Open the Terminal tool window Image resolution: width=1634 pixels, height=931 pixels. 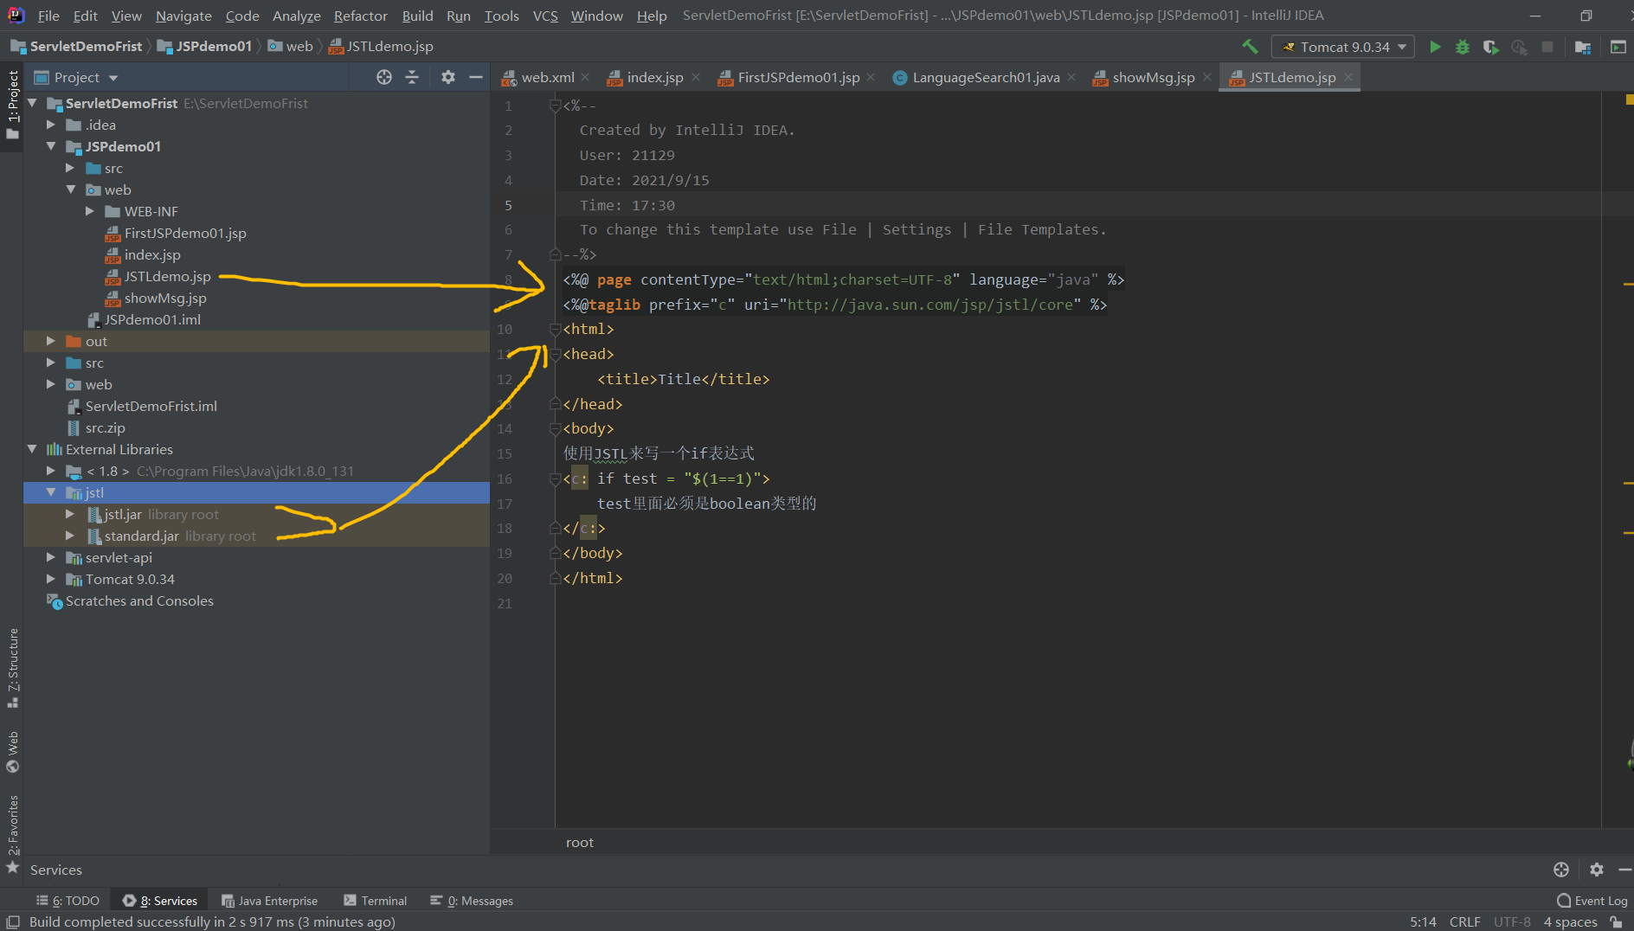coord(376,901)
